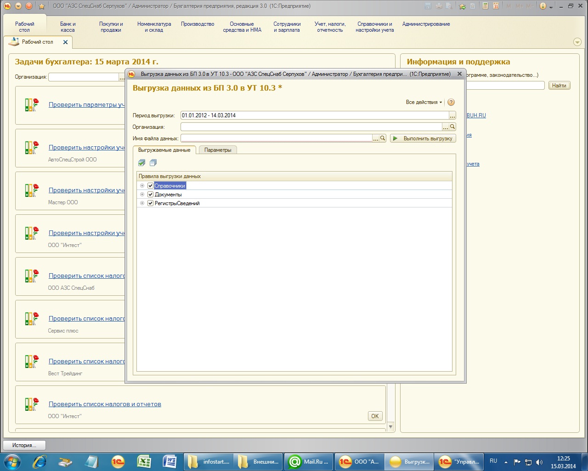
Task: Click the Save diskette icon in top toolbar
Action: (428, 6)
